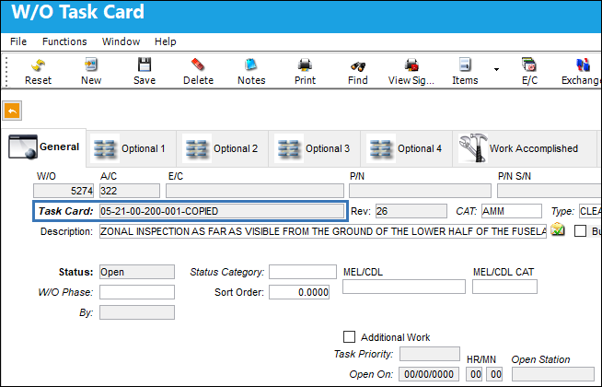The image size is (602, 387).
Task: Click the Open On date field 00/00/0000
Action: [x=429, y=374]
